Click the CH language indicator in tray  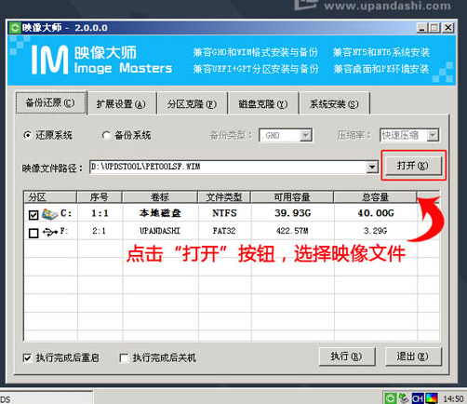pyautogui.click(x=418, y=398)
